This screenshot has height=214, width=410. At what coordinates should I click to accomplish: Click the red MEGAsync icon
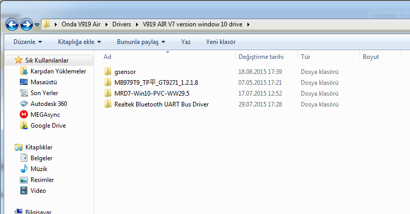point(24,114)
